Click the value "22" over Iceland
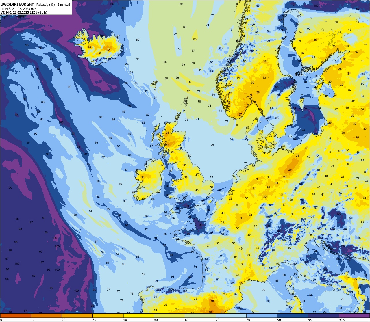Screen dimensions: 370x322 tap(108, 50)
